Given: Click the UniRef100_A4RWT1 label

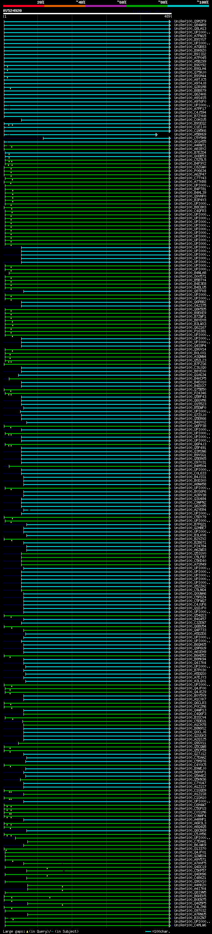Looking at the screenshot, I should [x=190, y=145].
